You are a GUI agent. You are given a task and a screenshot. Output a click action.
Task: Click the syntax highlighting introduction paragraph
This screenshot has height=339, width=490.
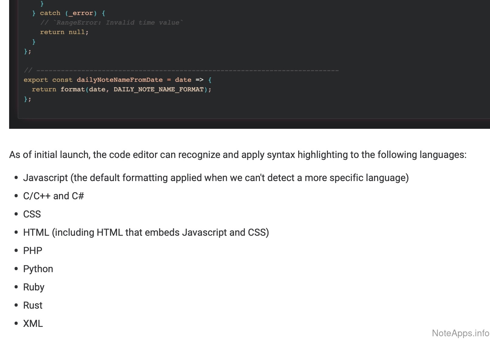point(238,155)
